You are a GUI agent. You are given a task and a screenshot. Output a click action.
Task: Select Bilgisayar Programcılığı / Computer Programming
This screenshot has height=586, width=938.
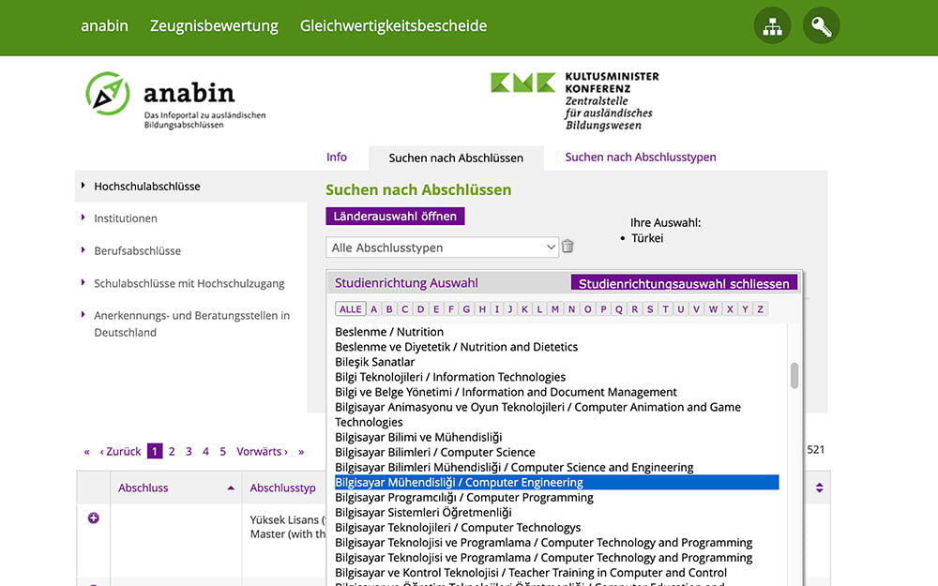(463, 498)
